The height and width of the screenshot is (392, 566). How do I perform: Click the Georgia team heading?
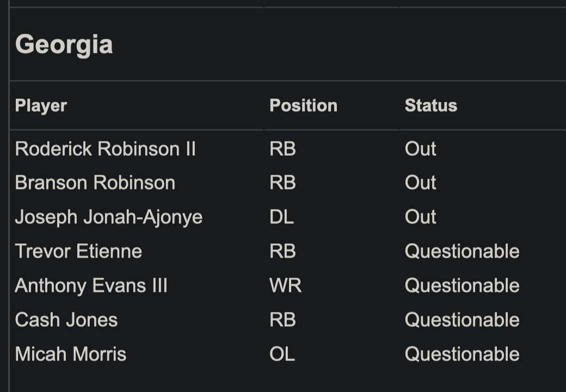click(x=64, y=44)
